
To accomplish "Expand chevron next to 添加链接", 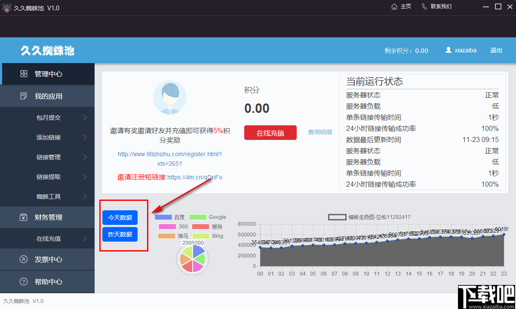I will point(85,137).
